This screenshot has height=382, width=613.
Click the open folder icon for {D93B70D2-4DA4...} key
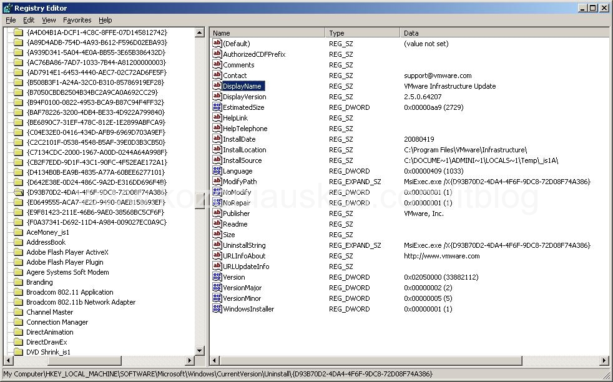pyautogui.click(x=18, y=192)
